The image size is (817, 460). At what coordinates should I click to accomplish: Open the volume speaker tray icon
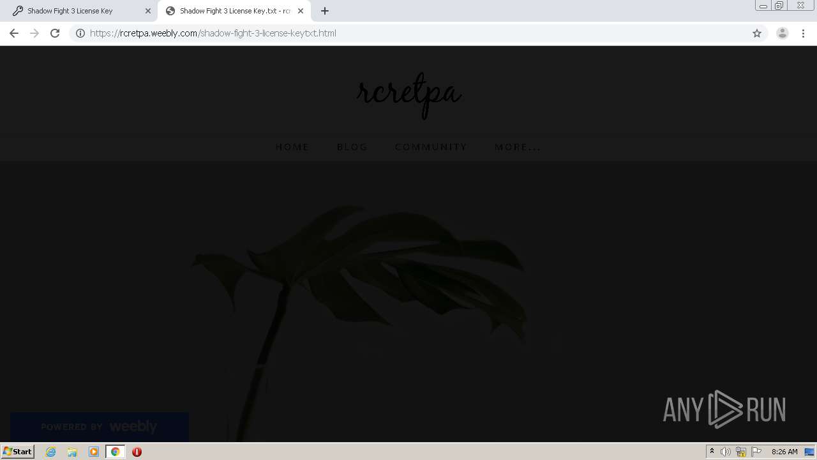pos(726,452)
